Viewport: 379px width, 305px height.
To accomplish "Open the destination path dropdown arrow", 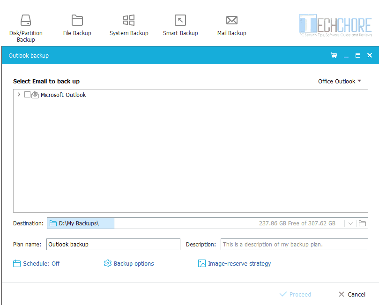I will point(350,223).
